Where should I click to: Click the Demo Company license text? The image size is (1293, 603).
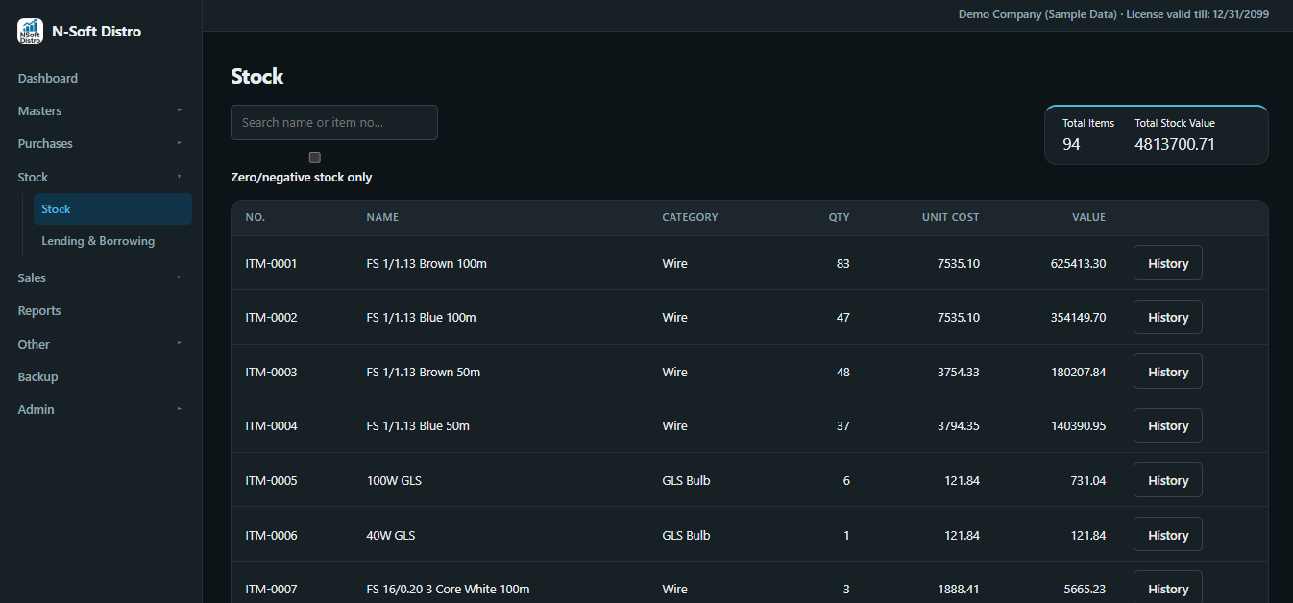click(x=1113, y=14)
